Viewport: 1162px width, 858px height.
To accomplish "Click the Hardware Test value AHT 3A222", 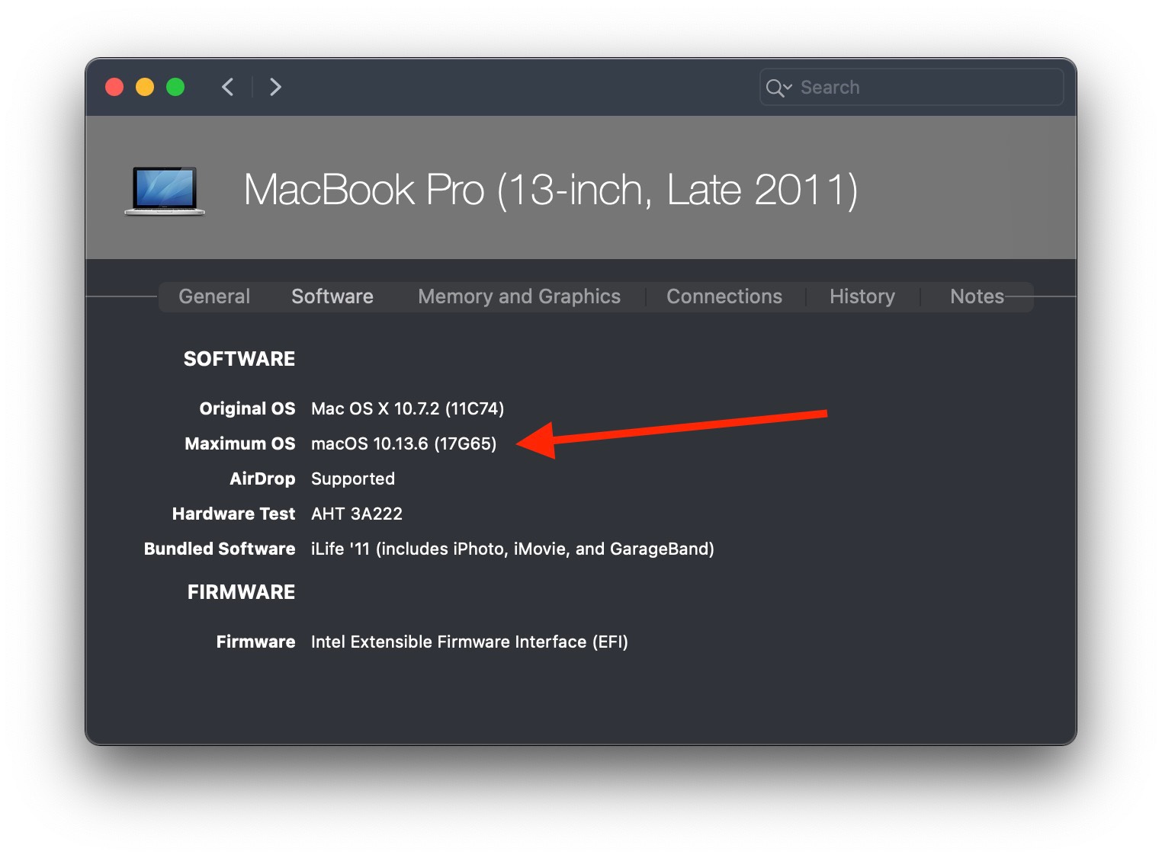I will point(356,514).
